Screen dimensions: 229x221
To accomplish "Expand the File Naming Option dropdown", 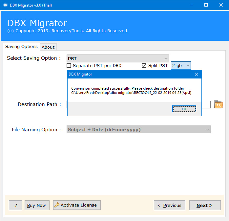I will 138,129.
